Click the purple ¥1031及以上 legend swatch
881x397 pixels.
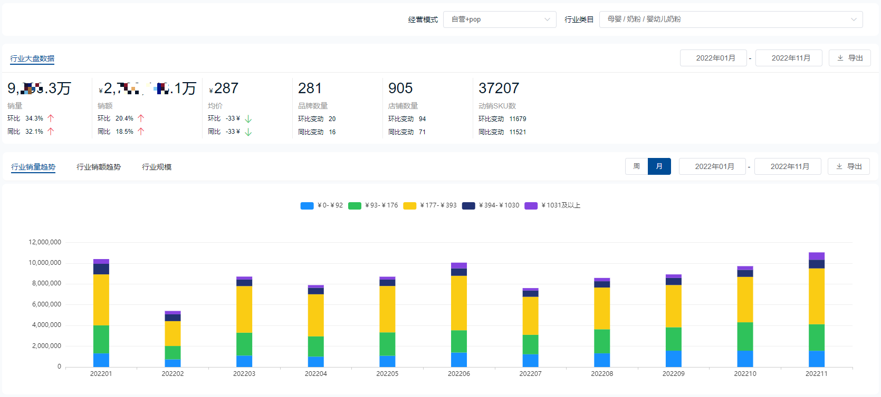pyautogui.click(x=531, y=206)
